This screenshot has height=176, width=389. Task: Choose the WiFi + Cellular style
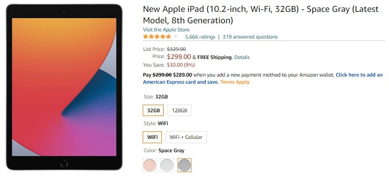click(186, 137)
